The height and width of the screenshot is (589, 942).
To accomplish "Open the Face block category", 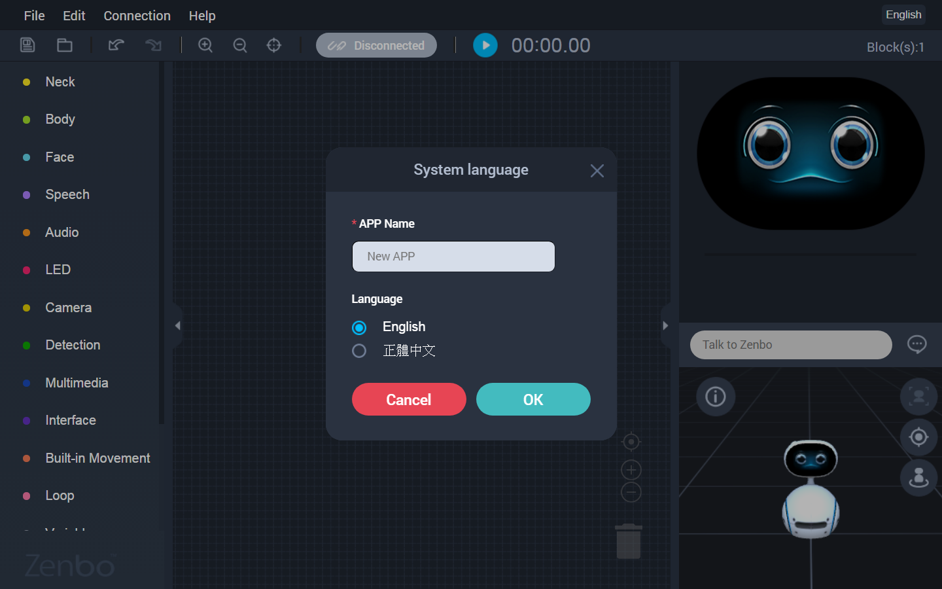I will [60, 157].
